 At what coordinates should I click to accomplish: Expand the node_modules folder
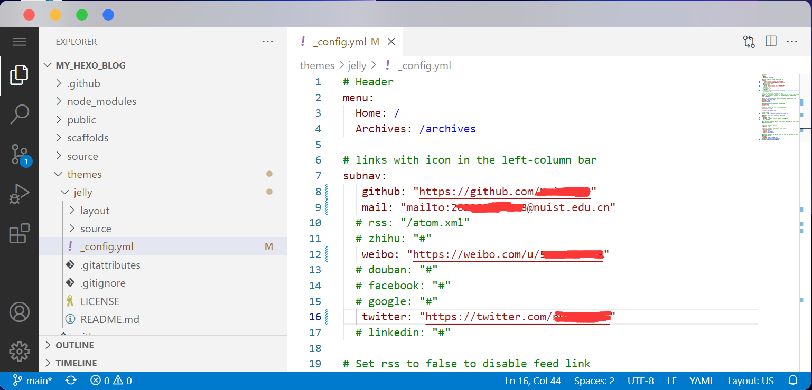101,101
